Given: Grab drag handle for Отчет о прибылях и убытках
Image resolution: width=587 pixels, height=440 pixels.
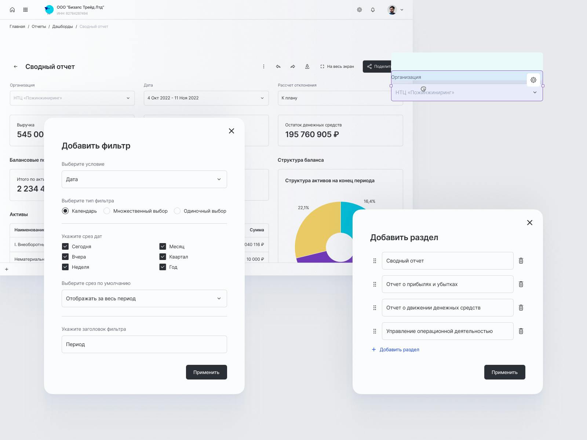Looking at the screenshot, I should click(x=375, y=284).
